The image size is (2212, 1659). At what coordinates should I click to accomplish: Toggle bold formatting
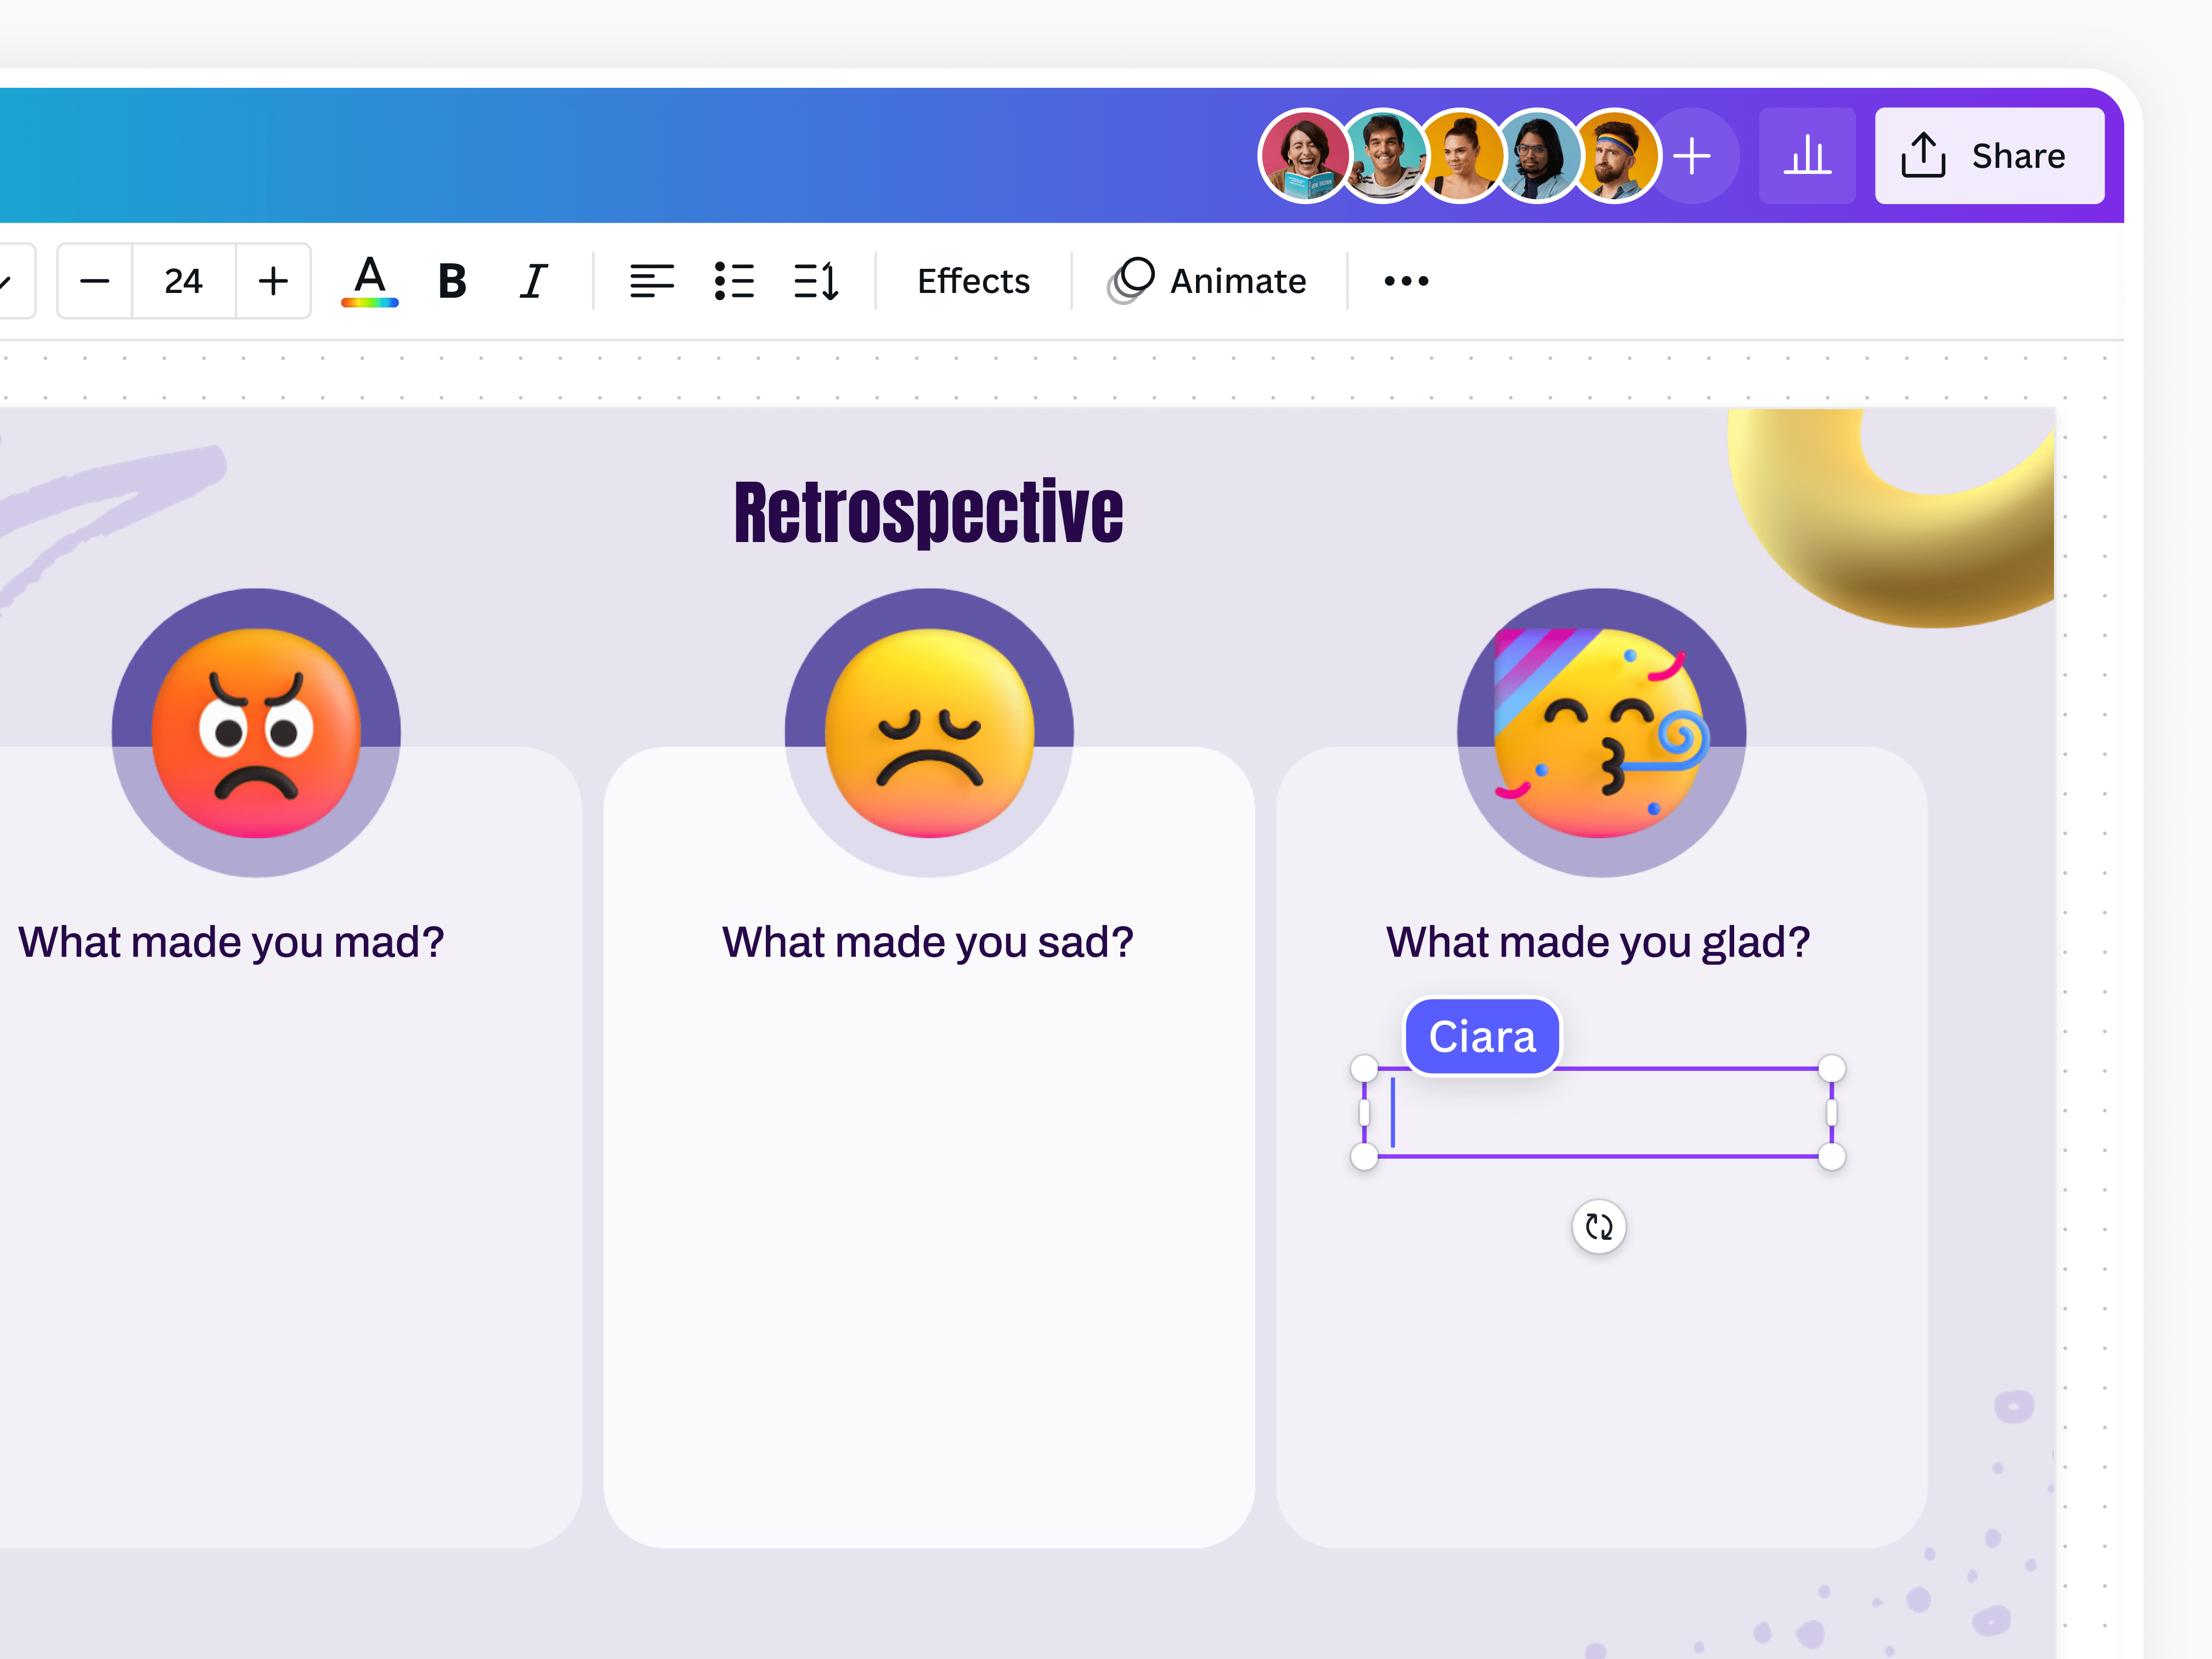(451, 281)
